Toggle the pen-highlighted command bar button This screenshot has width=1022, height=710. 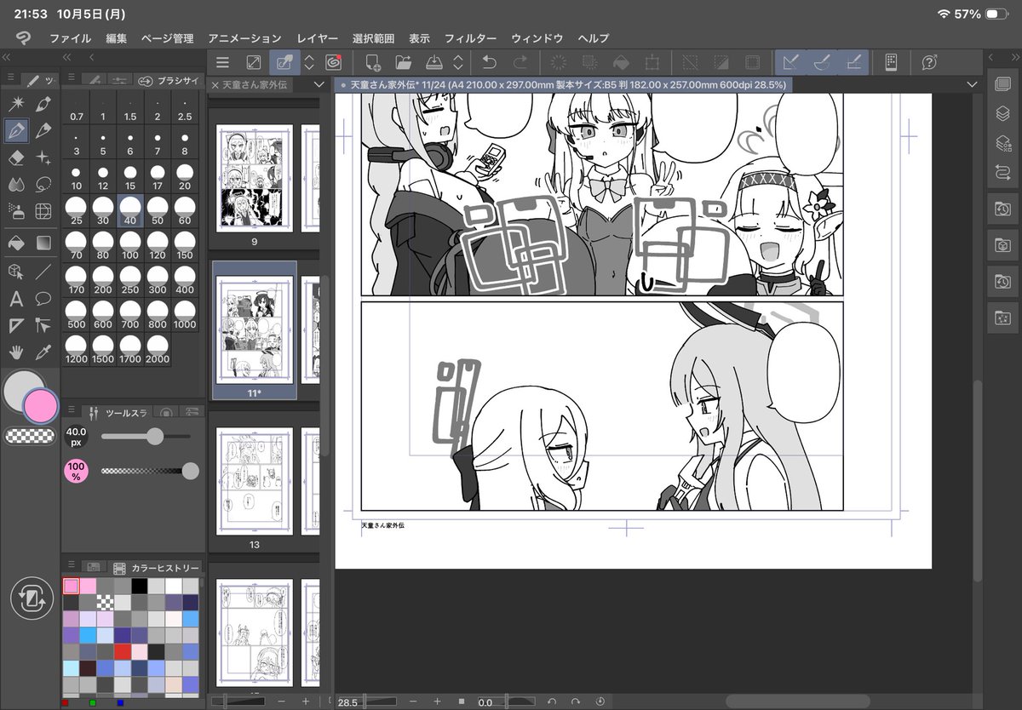(x=284, y=61)
